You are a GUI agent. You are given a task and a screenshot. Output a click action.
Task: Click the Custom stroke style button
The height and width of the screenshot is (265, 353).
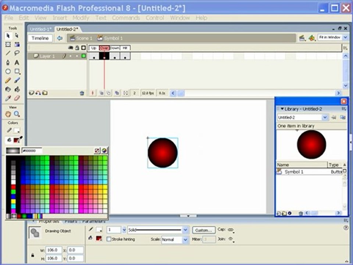204,230
